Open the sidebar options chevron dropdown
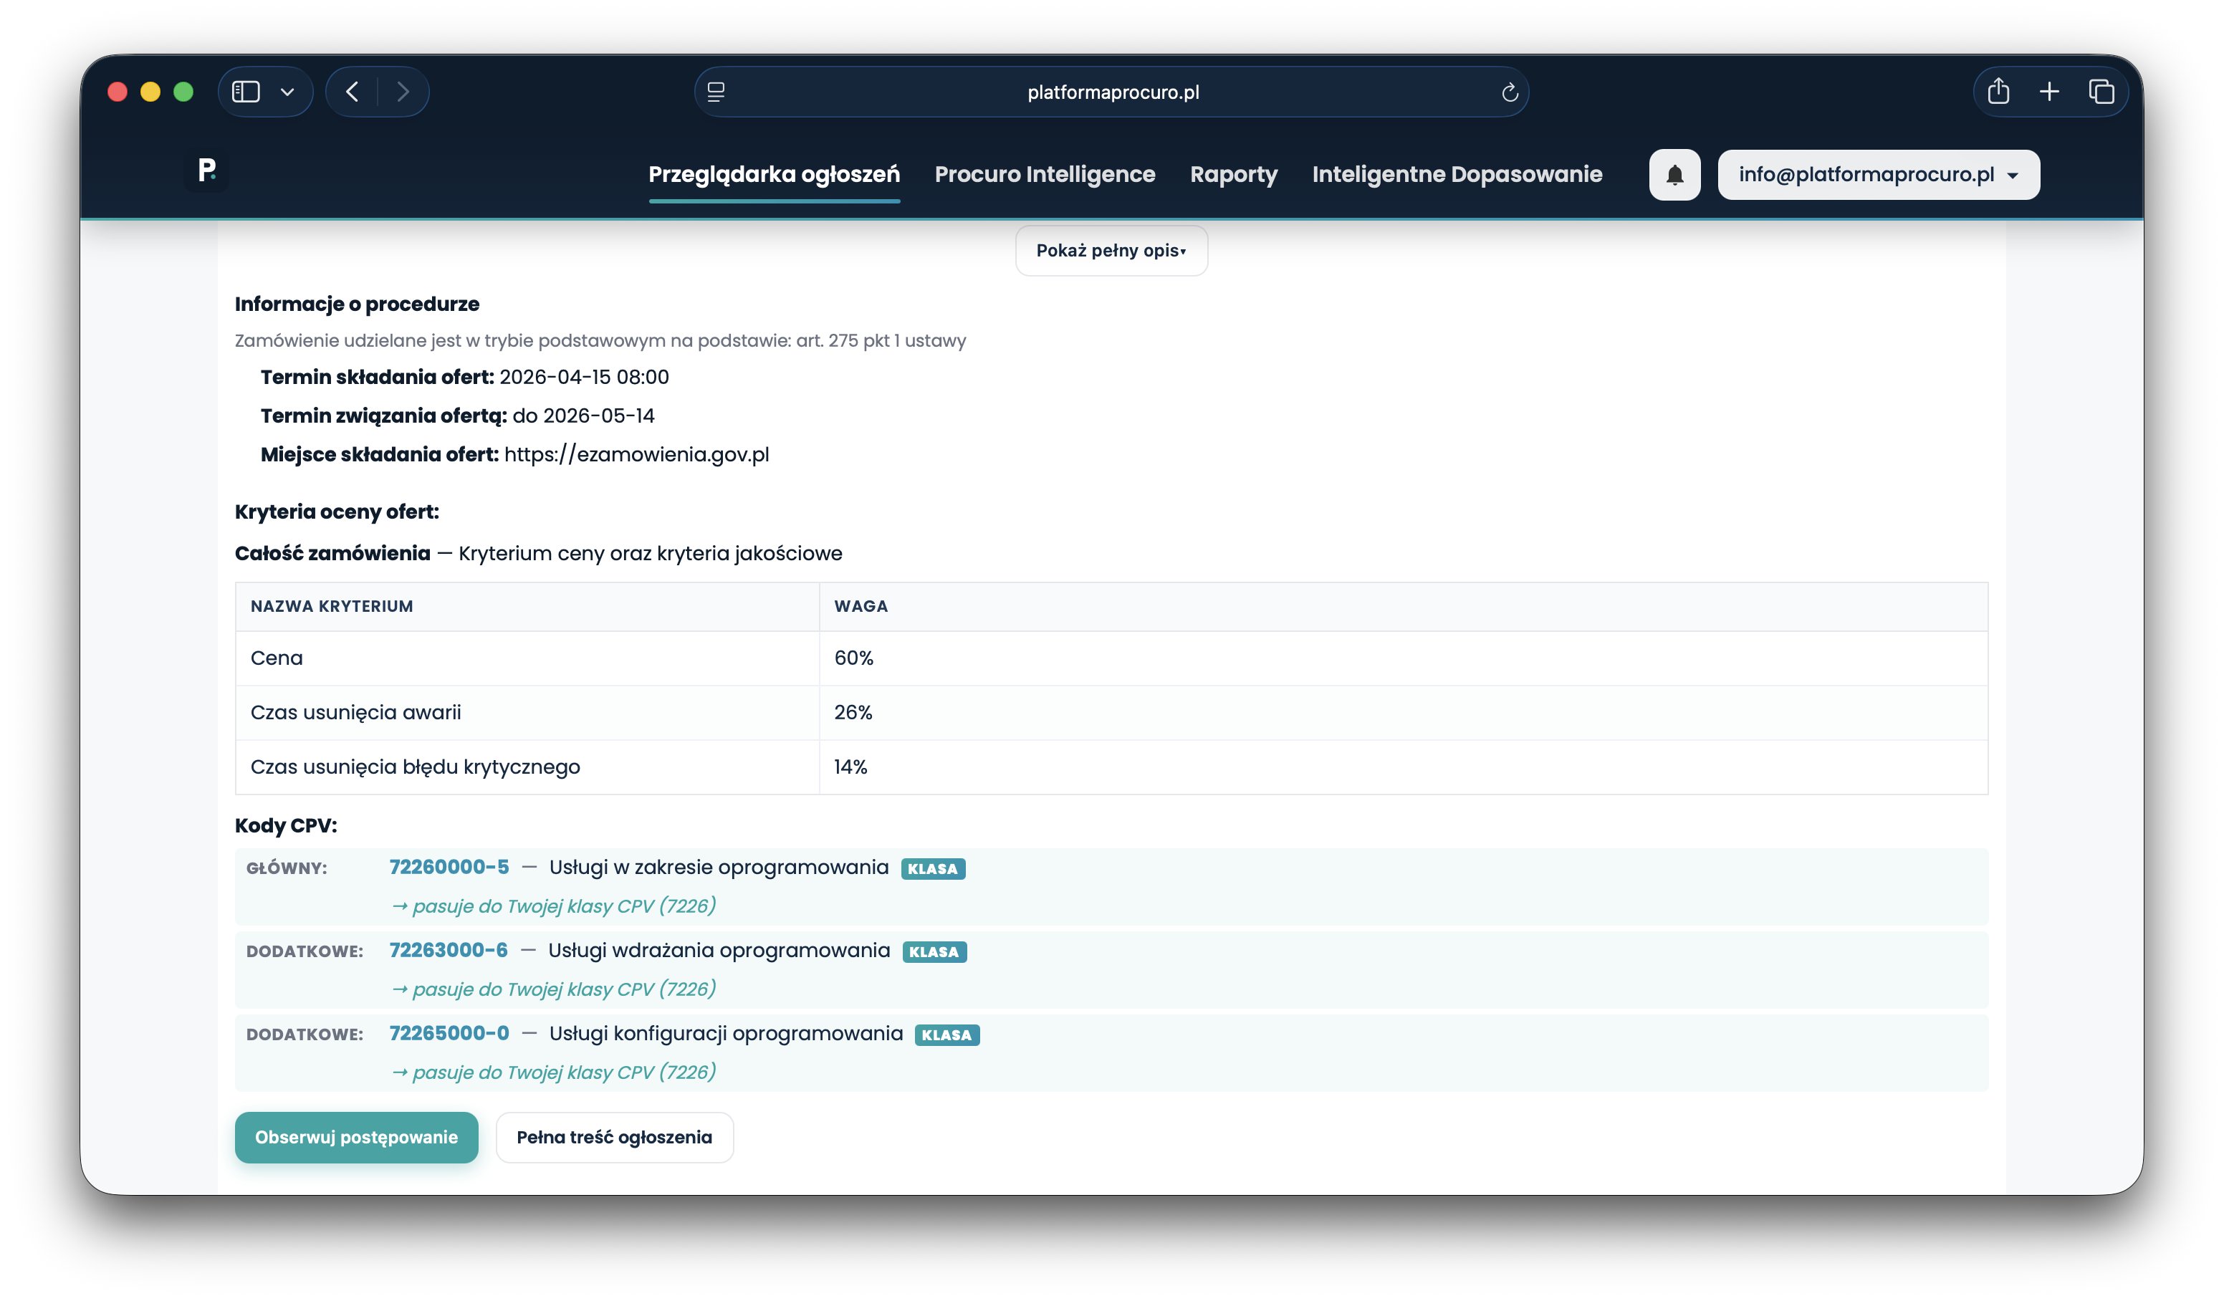The height and width of the screenshot is (1301, 2224). [x=288, y=92]
